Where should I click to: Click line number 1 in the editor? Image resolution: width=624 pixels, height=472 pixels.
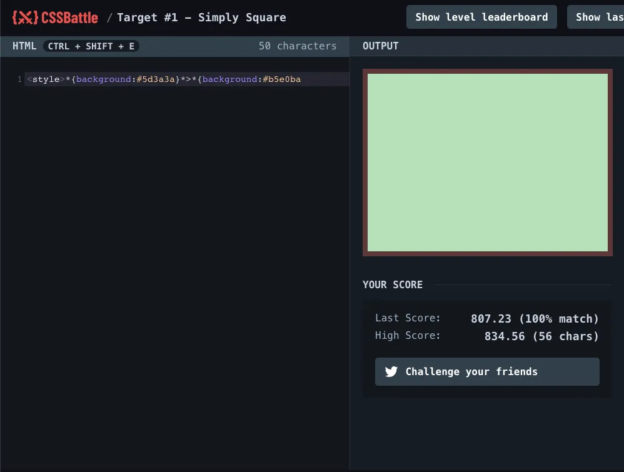point(19,79)
